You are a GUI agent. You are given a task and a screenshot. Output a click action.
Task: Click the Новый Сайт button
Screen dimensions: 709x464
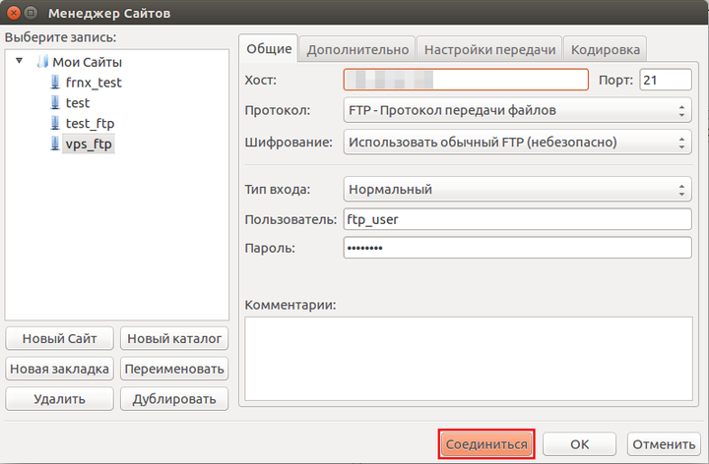point(59,338)
